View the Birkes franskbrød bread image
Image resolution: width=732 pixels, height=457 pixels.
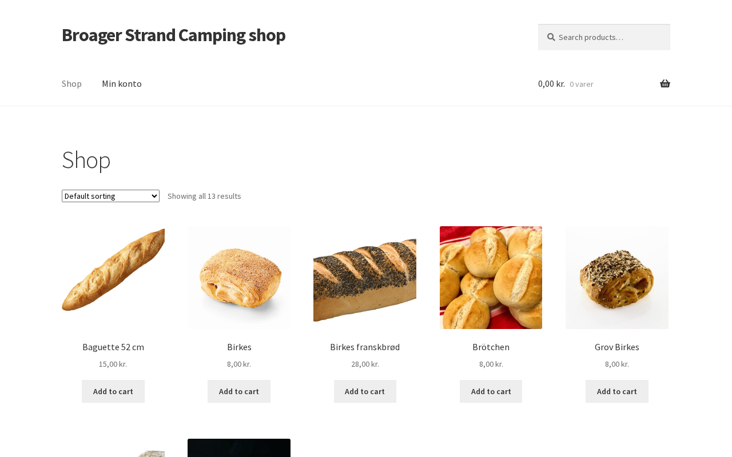tap(365, 278)
